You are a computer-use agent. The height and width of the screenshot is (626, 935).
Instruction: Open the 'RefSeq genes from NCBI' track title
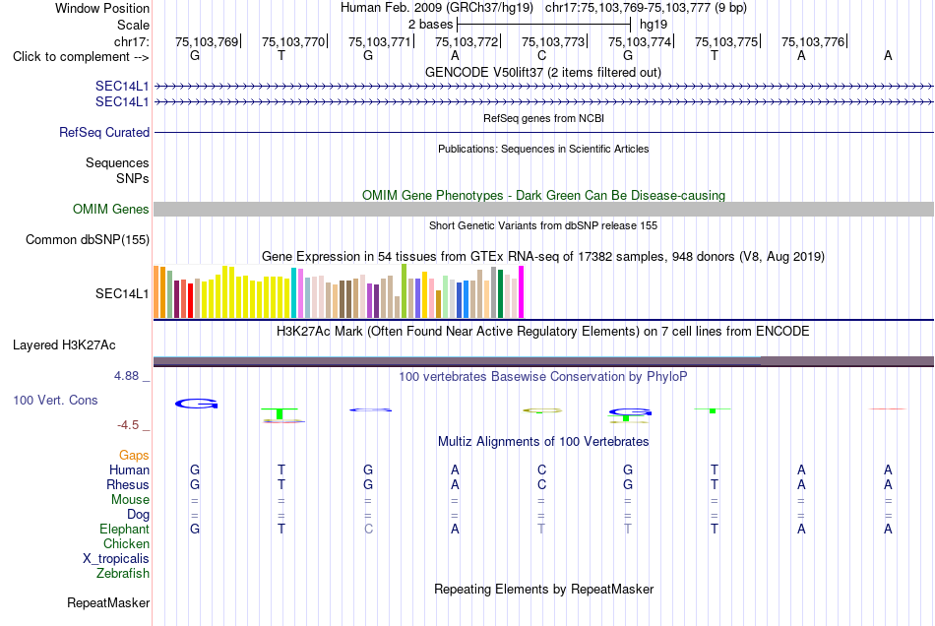click(543, 118)
